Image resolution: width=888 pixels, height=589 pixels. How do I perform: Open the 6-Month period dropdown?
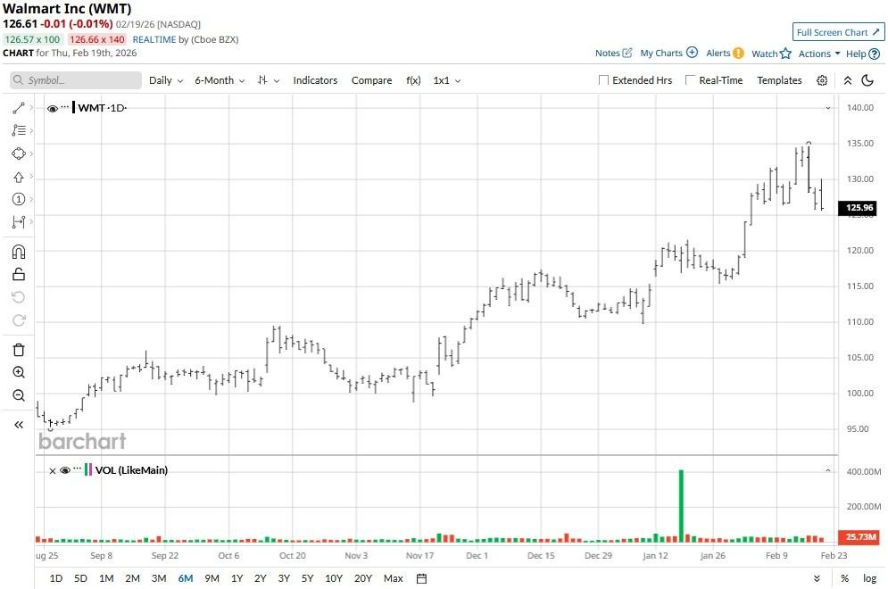coord(220,80)
